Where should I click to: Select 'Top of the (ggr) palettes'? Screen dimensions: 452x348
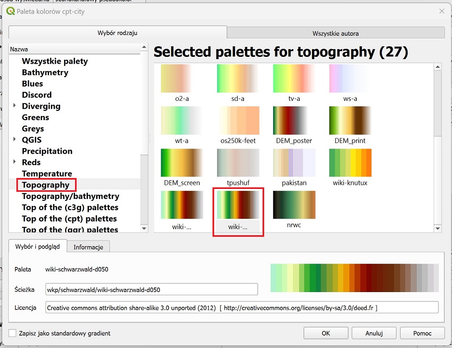(70, 229)
